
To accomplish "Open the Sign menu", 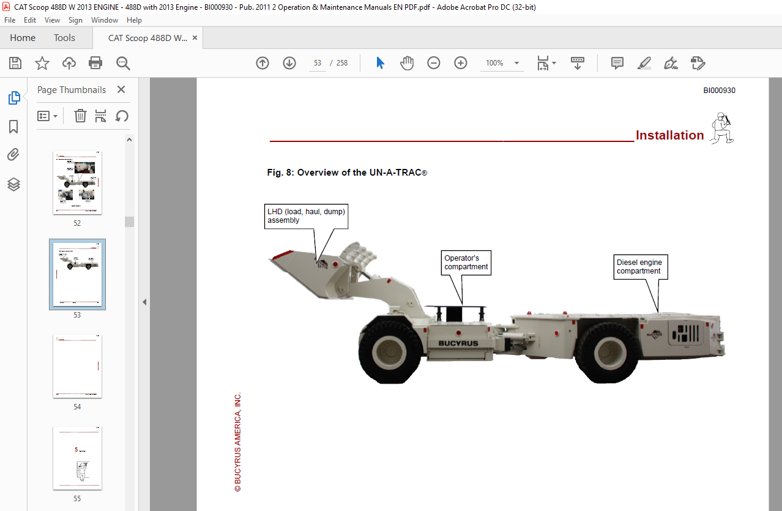I will (75, 20).
